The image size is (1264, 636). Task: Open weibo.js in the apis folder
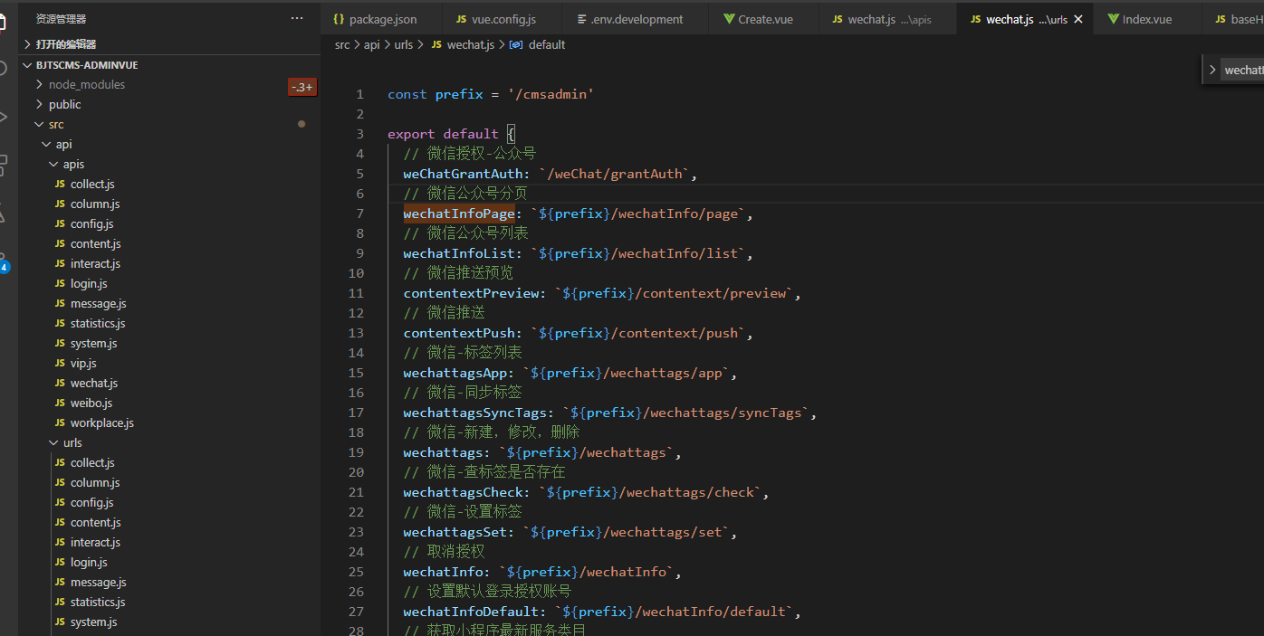[91, 403]
